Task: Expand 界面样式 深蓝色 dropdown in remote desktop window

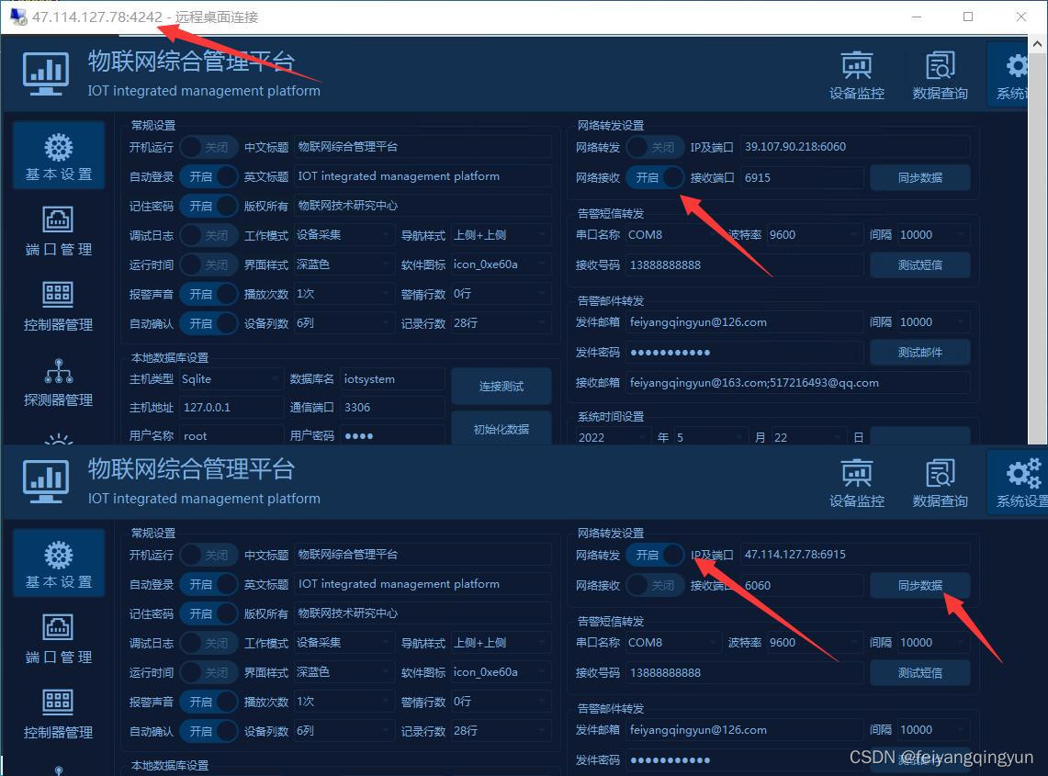Action: 344,264
